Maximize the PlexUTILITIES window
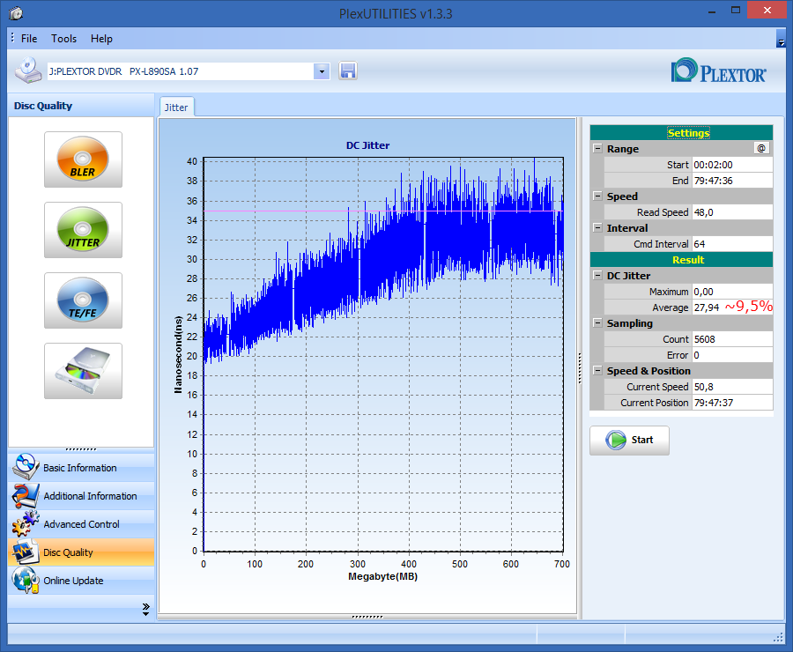The image size is (793, 652). pyautogui.click(x=736, y=10)
